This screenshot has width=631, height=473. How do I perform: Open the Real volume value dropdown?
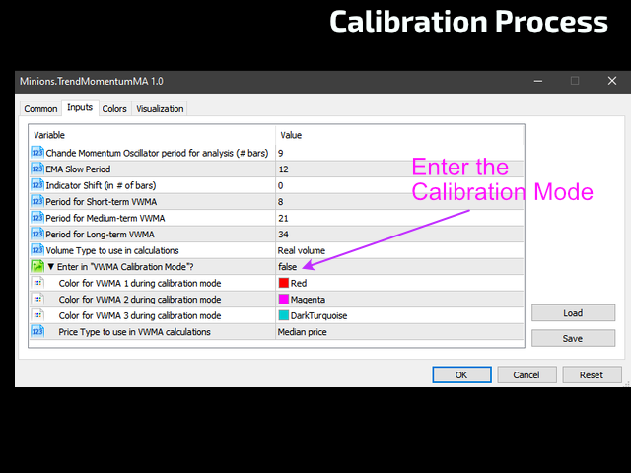pyautogui.click(x=301, y=250)
